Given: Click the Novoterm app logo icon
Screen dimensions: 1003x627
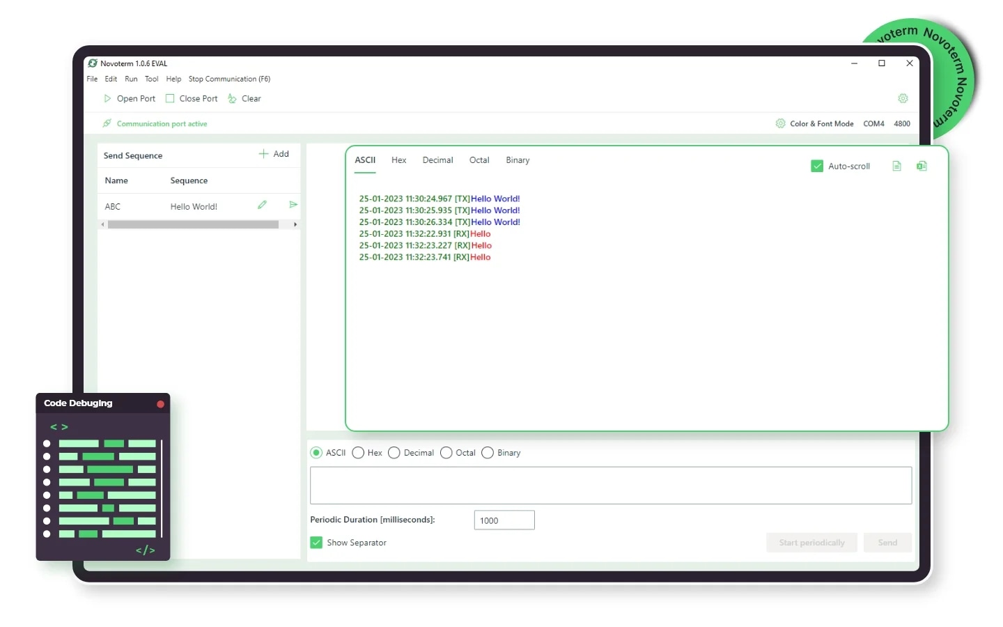Looking at the screenshot, I should click(x=93, y=63).
